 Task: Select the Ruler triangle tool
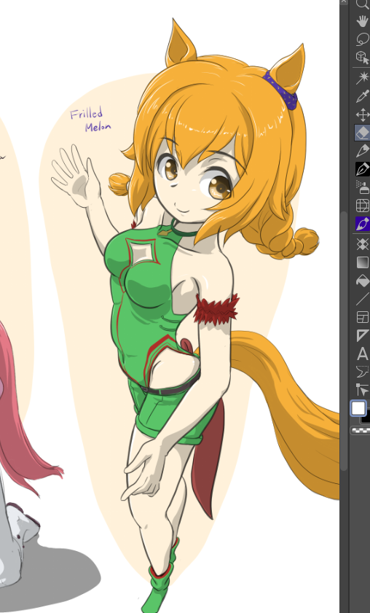pyautogui.click(x=363, y=335)
